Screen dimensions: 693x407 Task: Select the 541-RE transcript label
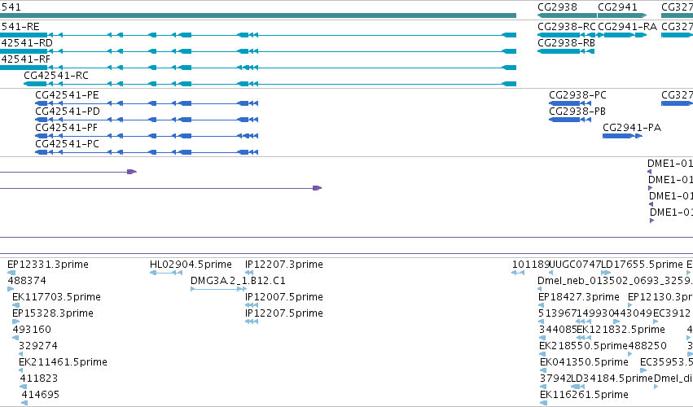click(20, 27)
